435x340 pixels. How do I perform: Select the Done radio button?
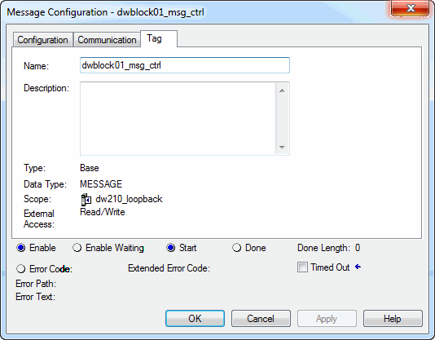[236, 248]
